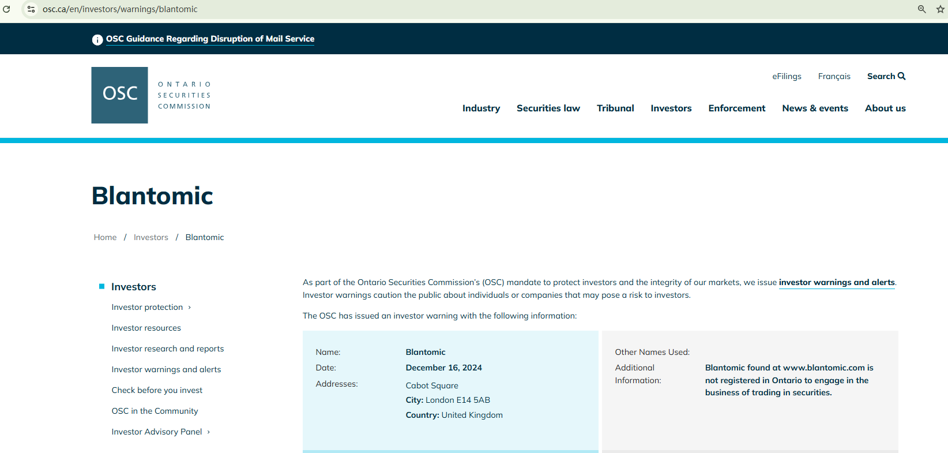Click the Blantomic page heading
The height and width of the screenshot is (453, 948).
tap(152, 196)
